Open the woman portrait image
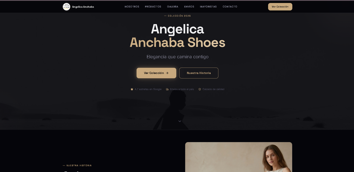The height and width of the screenshot is (172, 354). [239, 157]
